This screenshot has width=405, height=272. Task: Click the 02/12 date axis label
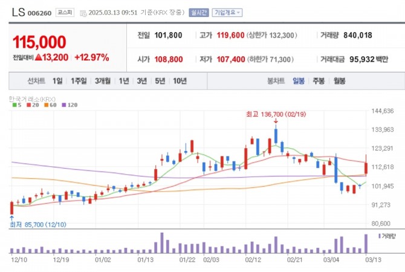pos(253,259)
